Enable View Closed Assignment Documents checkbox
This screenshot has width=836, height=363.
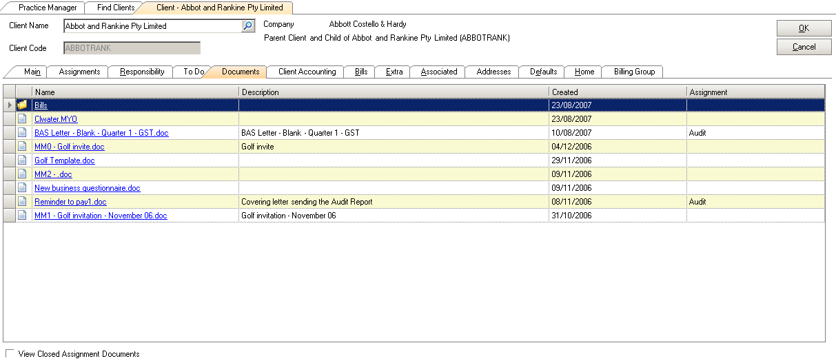click(10, 354)
